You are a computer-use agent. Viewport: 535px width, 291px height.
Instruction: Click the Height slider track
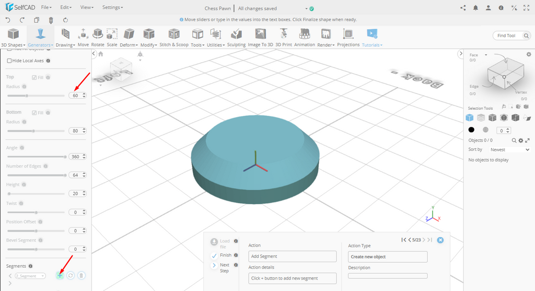tap(37, 193)
